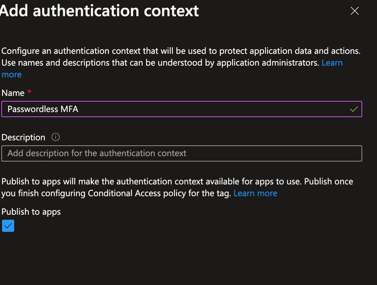Click the "Publish to apps will make" sentence
377x285 pixels.
[152, 181]
